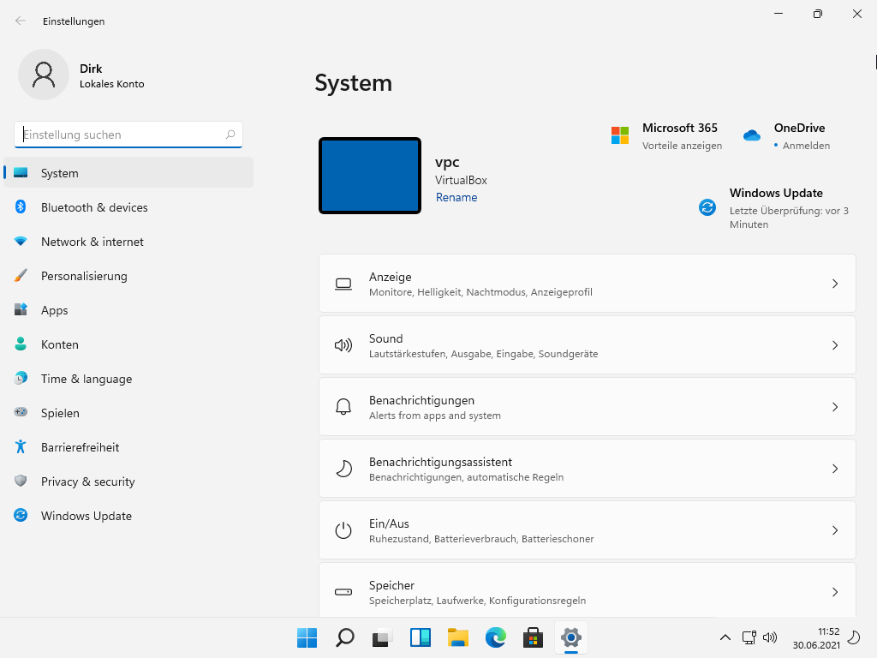Click the Personalisierung paintbrush icon
Screen dimensions: 877x658
point(21,276)
